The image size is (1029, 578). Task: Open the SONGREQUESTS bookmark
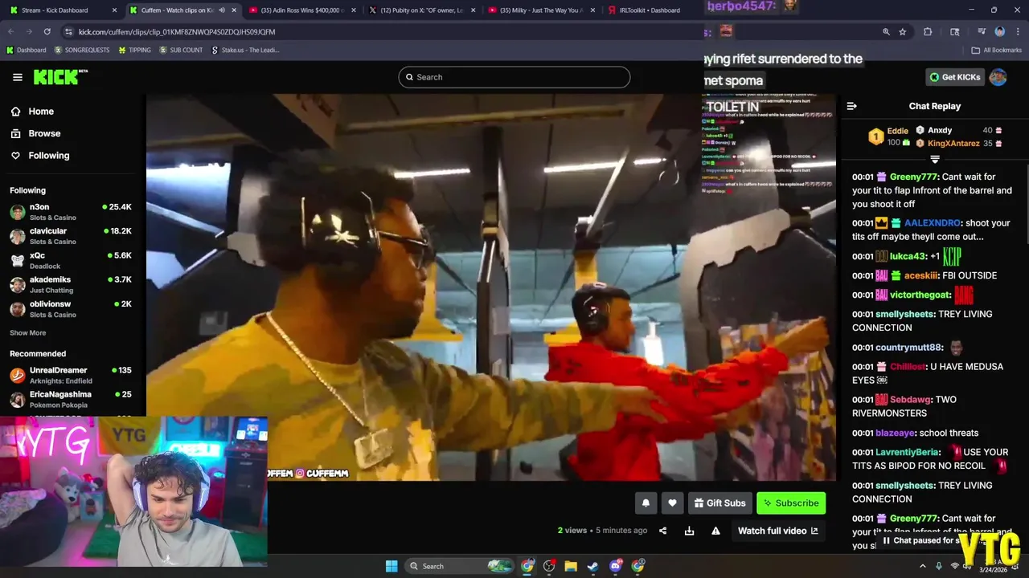pos(82,50)
